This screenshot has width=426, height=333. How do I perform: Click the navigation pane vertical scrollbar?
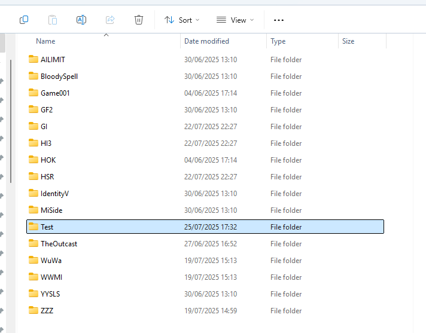(x=11, y=121)
